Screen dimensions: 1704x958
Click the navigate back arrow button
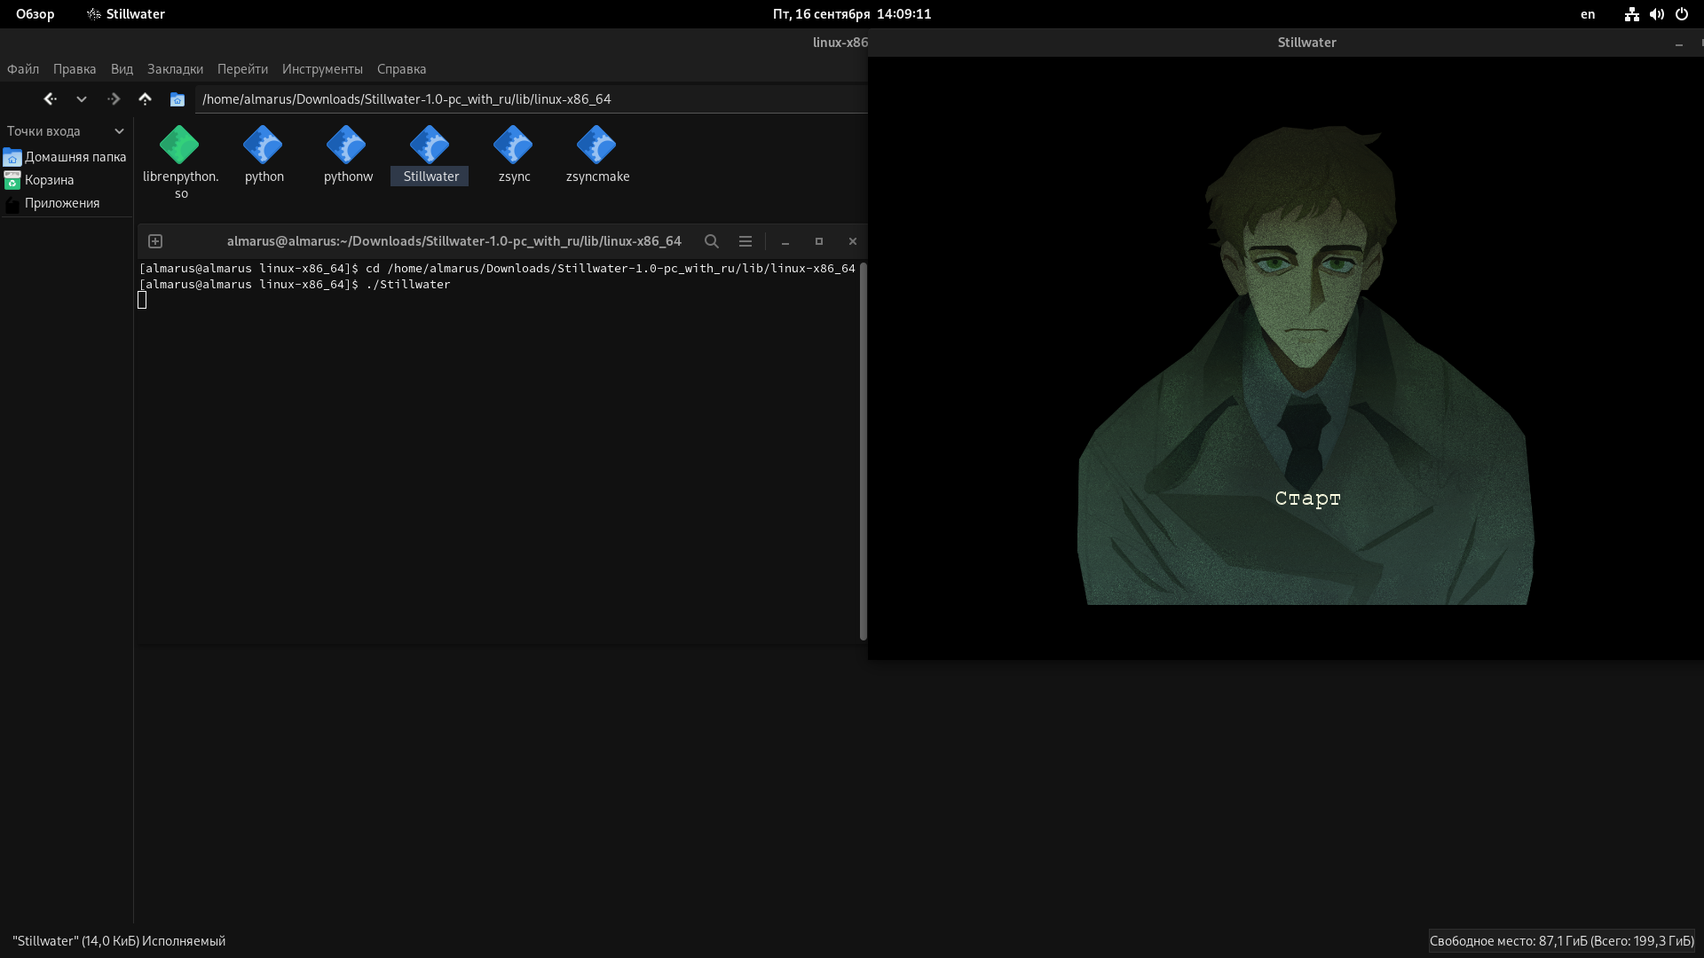pyautogui.click(x=49, y=98)
